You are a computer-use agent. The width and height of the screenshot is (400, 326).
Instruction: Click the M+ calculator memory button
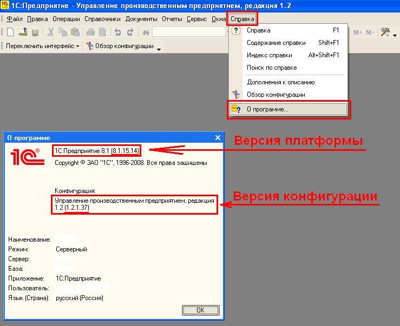[358, 32]
